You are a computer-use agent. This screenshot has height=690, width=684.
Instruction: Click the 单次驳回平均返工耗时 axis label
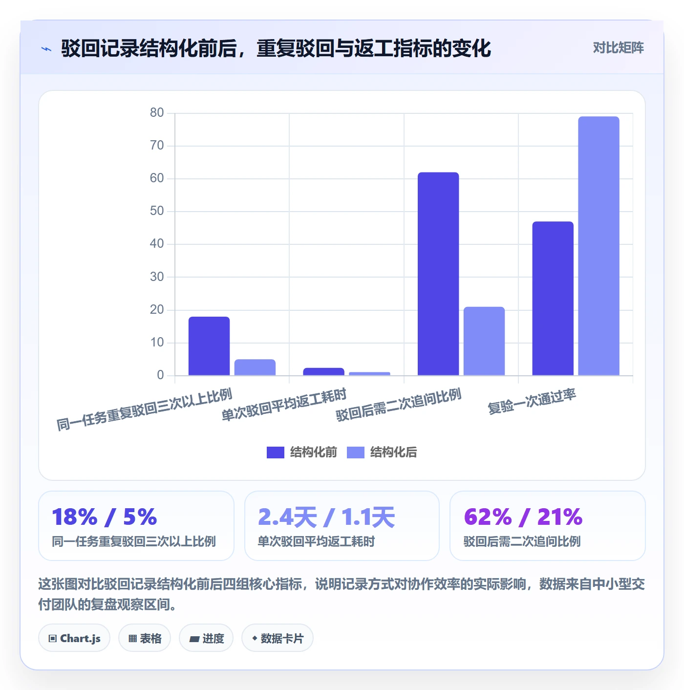click(284, 405)
